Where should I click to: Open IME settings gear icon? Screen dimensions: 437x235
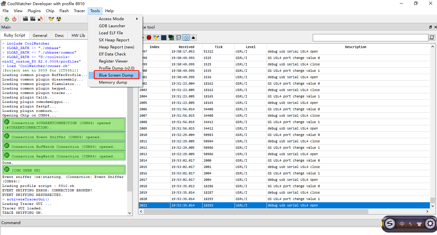click(430, 224)
